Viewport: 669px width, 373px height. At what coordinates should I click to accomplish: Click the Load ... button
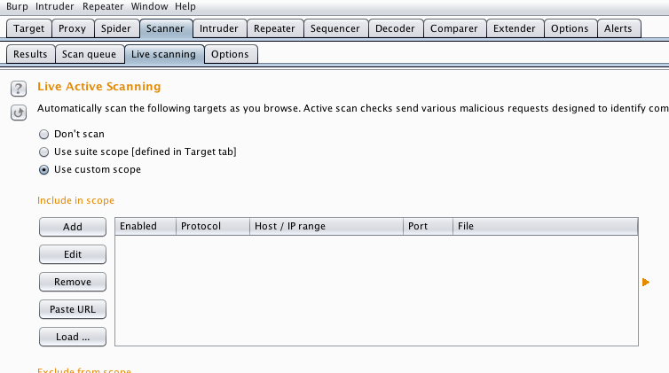click(73, 337)
